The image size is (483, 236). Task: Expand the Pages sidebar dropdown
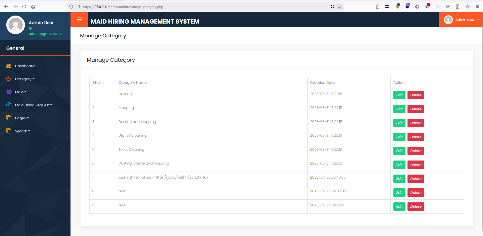click(x=22, y=118)
